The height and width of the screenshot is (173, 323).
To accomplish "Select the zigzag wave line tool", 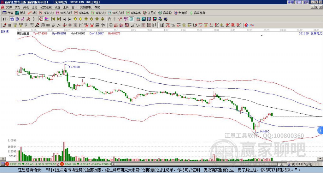I will (138, 25).
